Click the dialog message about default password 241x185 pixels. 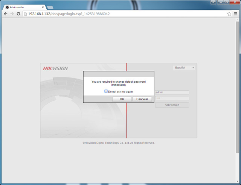119,83
